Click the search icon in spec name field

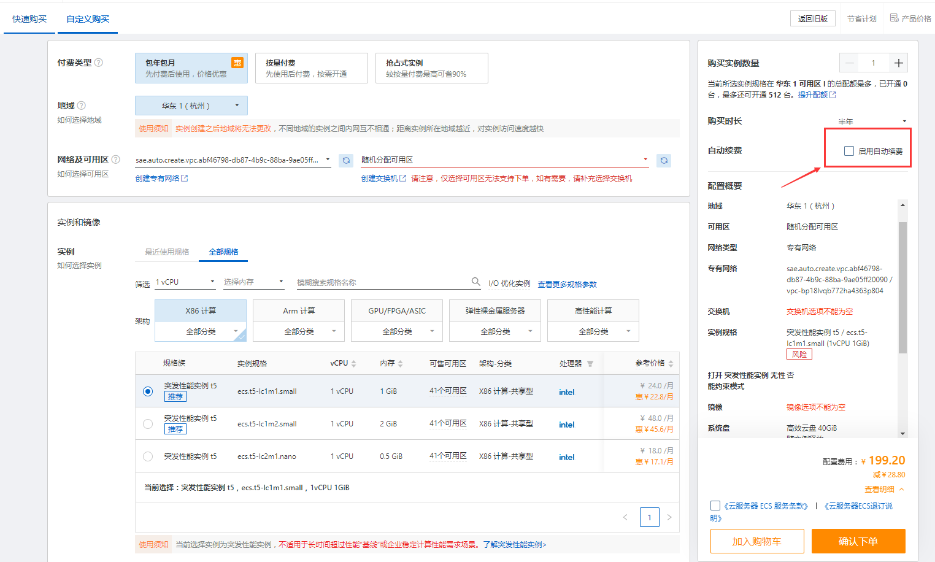[x=475, y=282]
